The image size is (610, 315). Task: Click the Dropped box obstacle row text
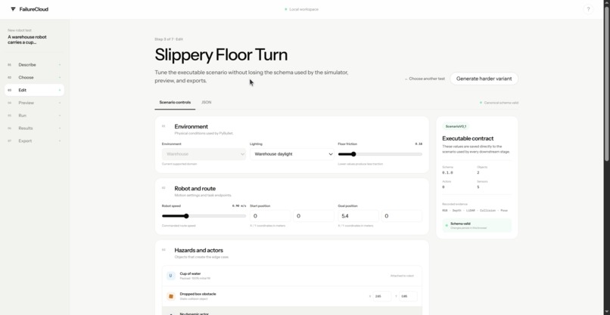(x=198, y=296)
